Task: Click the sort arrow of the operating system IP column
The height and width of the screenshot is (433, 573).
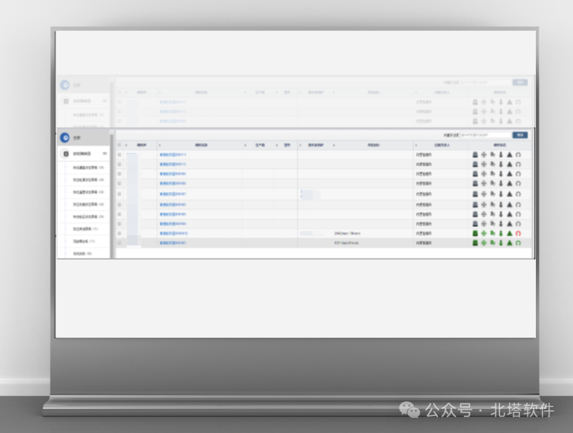Action: (x=300, y=145)
